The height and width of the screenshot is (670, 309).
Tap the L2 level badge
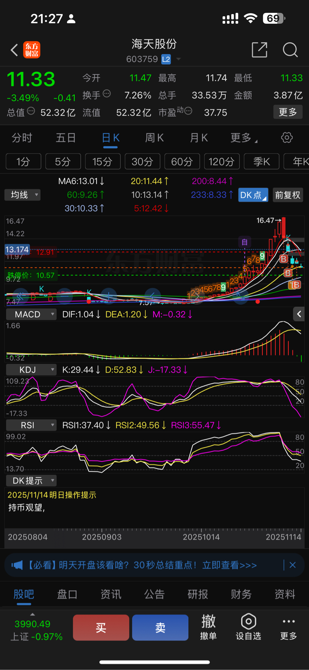point(166,59)
